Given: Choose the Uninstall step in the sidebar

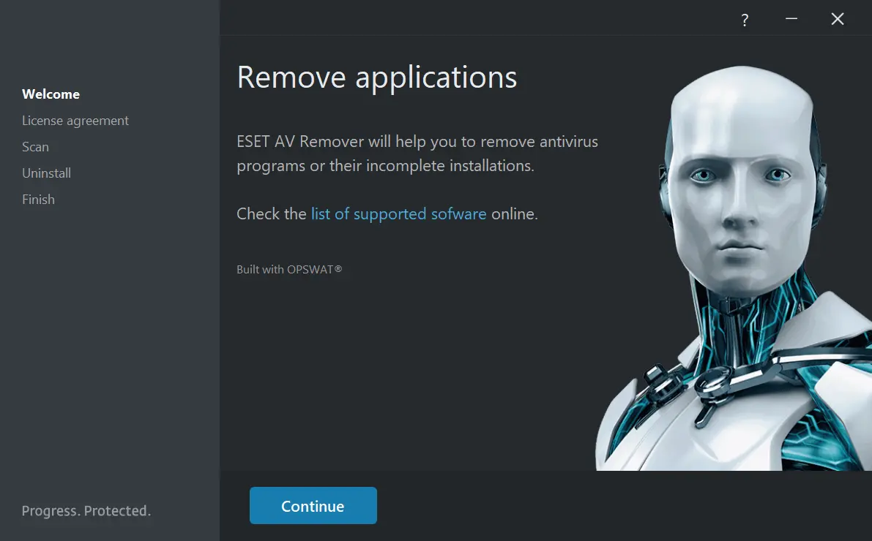Looking at the screenshot, I should (x=47, y=173).
